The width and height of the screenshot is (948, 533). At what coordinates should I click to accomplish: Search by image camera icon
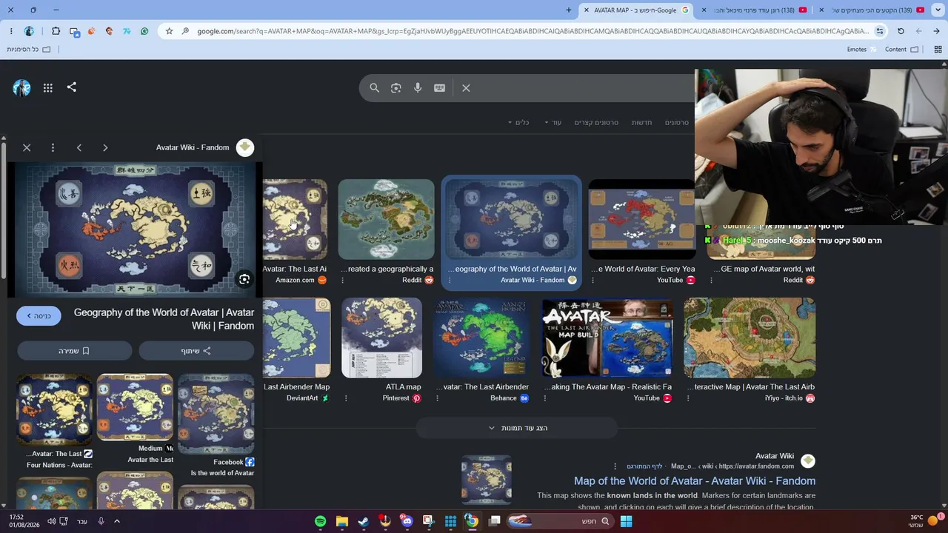click(396, 88)
